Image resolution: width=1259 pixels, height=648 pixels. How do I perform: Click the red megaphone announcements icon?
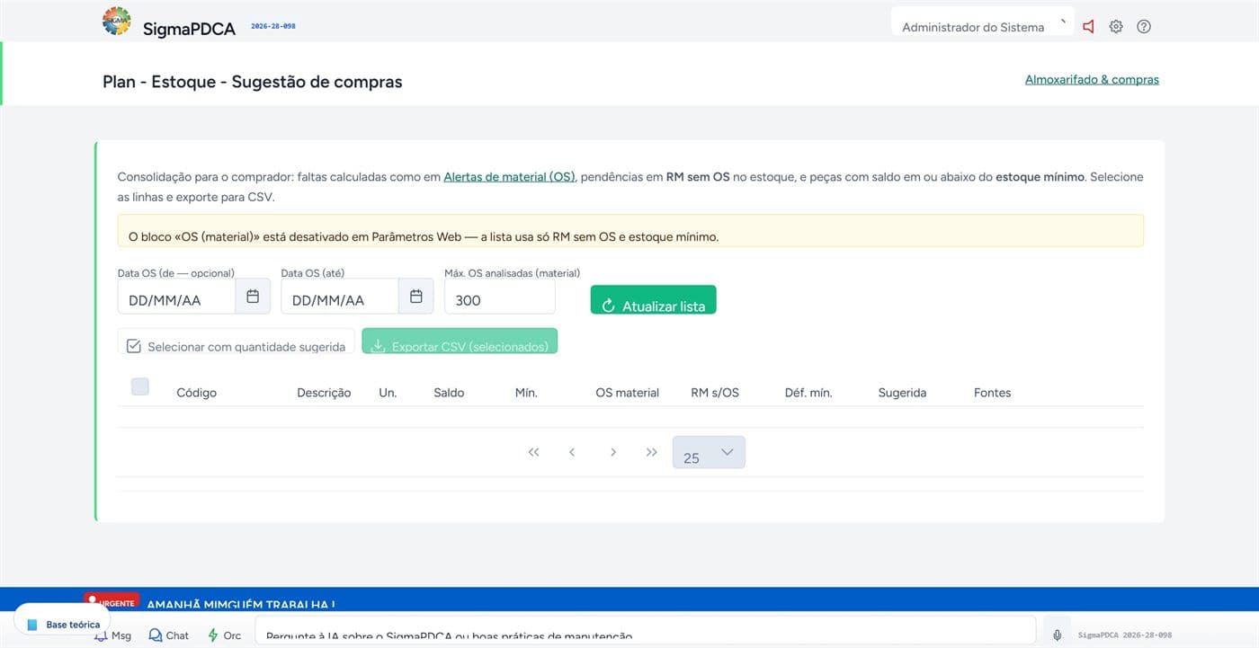point(1088,27)
